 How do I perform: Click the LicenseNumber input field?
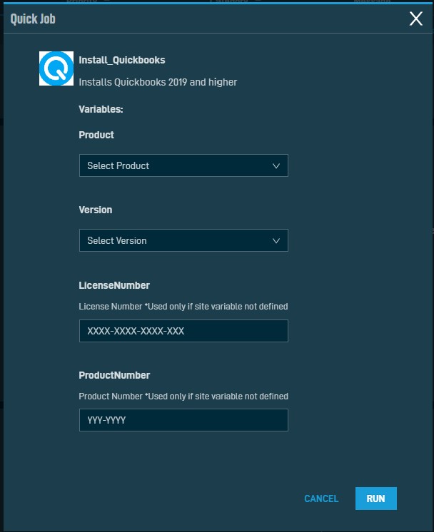[183, 331]
